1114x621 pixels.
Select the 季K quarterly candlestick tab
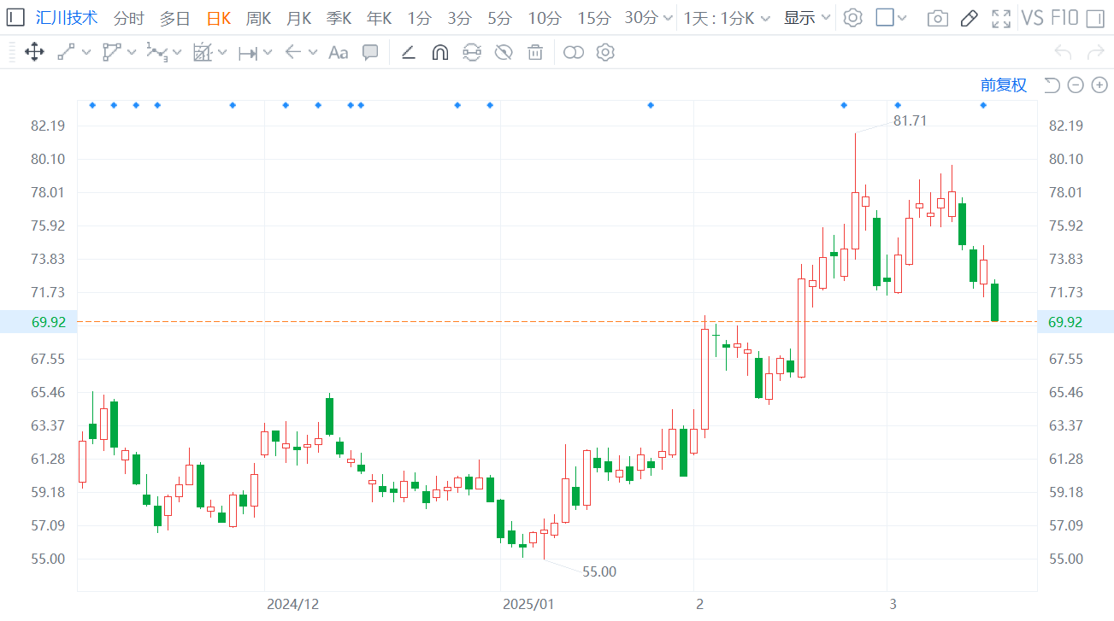coord(339,17)
